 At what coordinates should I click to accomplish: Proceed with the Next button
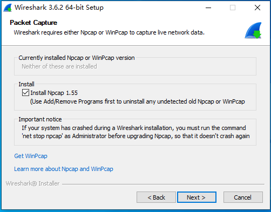pos(197,197)
